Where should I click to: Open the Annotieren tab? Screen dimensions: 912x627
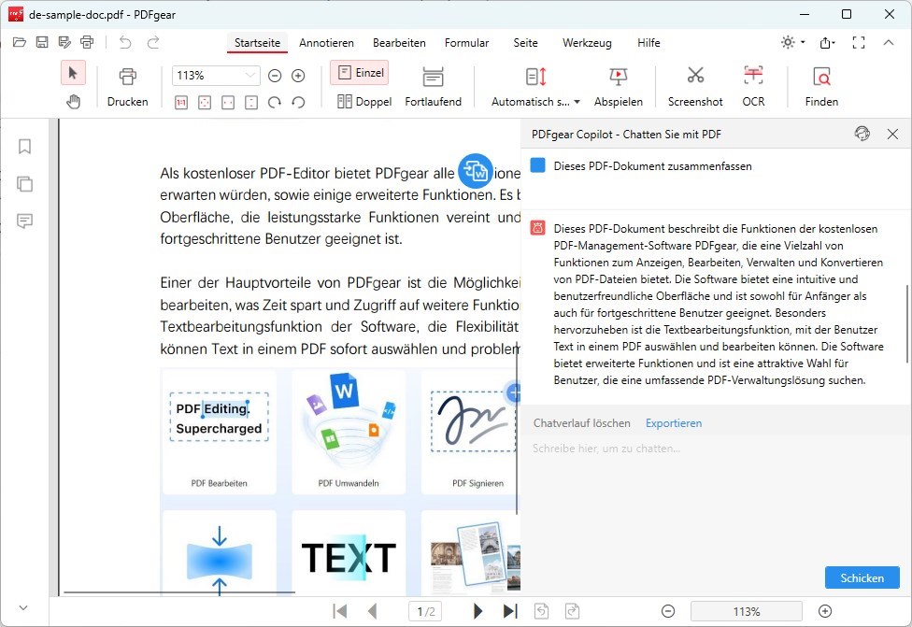pos(326,43)
